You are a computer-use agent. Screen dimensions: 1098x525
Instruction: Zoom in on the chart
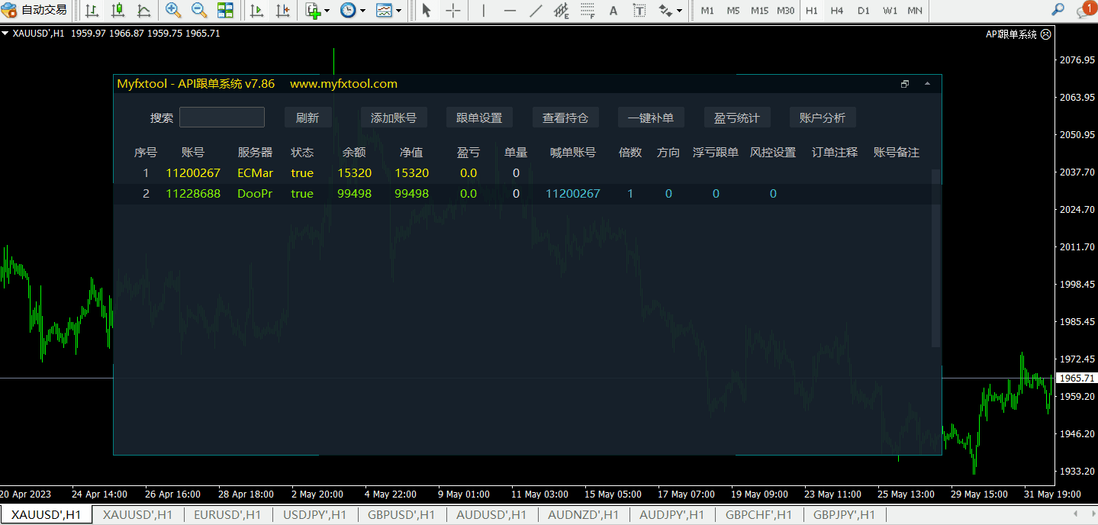click(x=173, y=11)
